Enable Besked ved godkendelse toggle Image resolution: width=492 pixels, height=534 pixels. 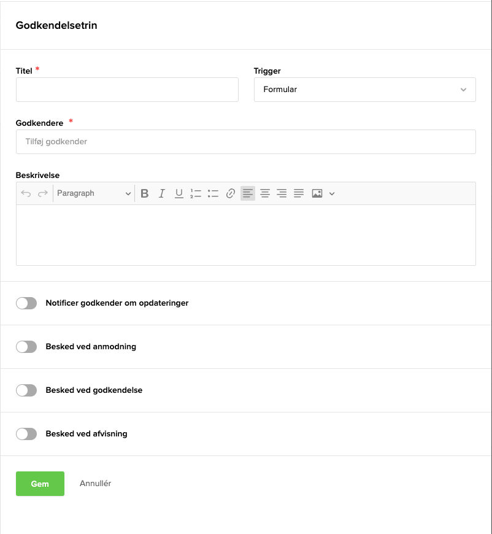tap(26, 390)
